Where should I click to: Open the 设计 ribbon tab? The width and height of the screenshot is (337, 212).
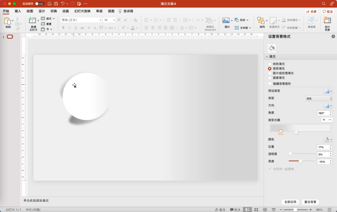42,11
